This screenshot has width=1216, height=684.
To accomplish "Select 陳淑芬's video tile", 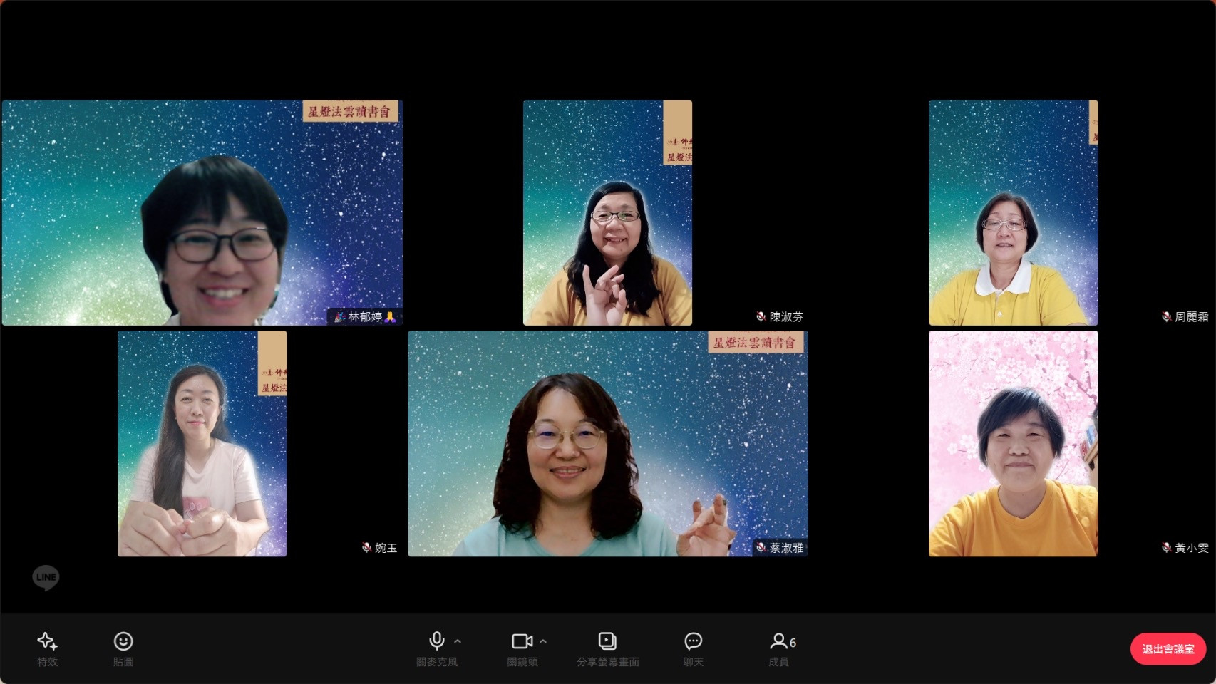I will (x=607, y=212).
